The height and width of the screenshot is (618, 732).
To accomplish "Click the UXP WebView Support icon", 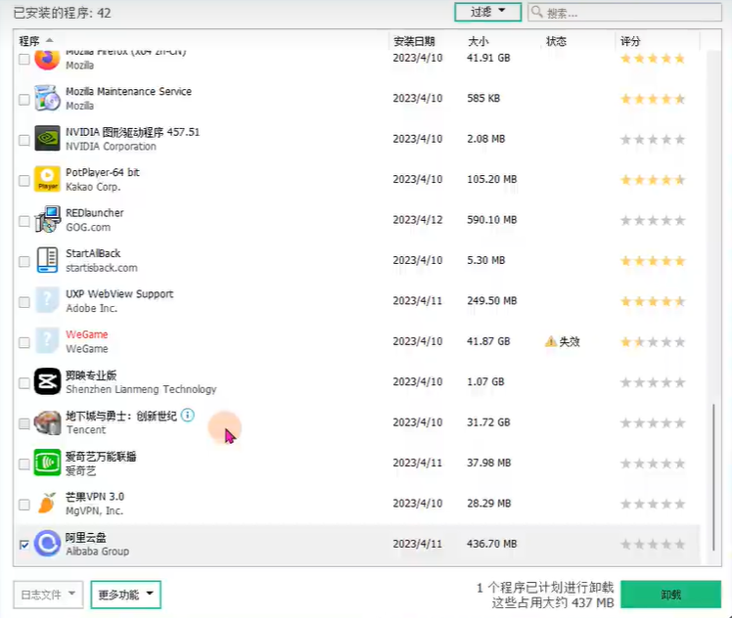I will tap(47, 300).
